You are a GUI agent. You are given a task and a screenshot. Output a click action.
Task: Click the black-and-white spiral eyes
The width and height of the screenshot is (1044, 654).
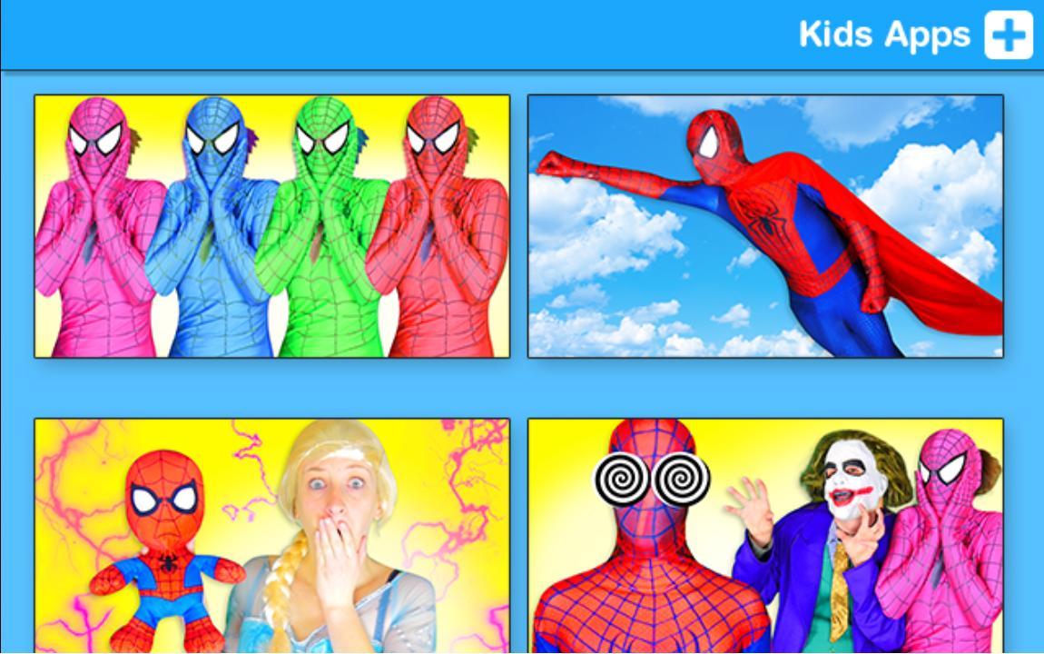652,479
